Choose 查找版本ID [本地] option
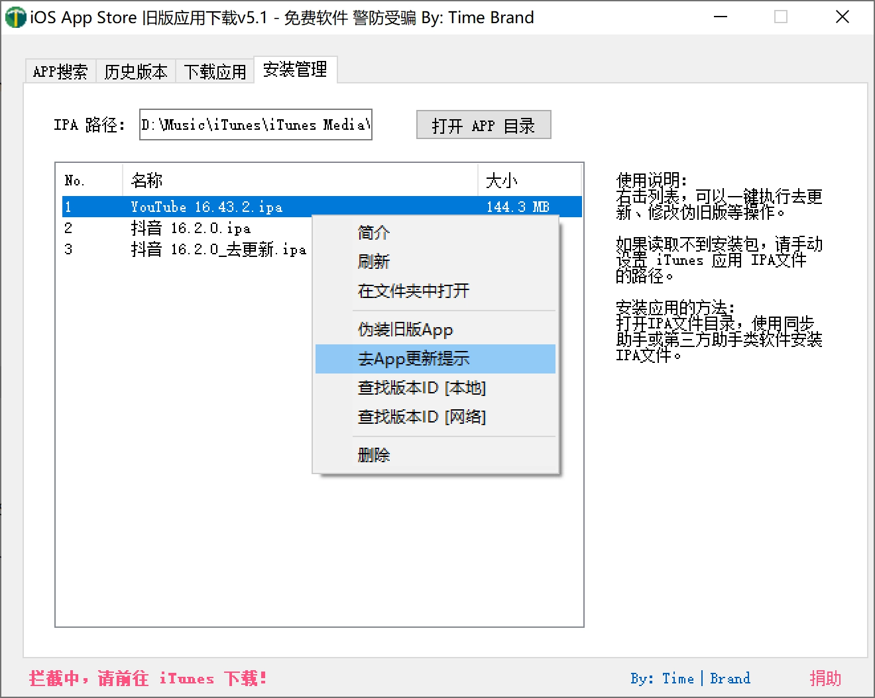875x698 pixels. (436, 388)
